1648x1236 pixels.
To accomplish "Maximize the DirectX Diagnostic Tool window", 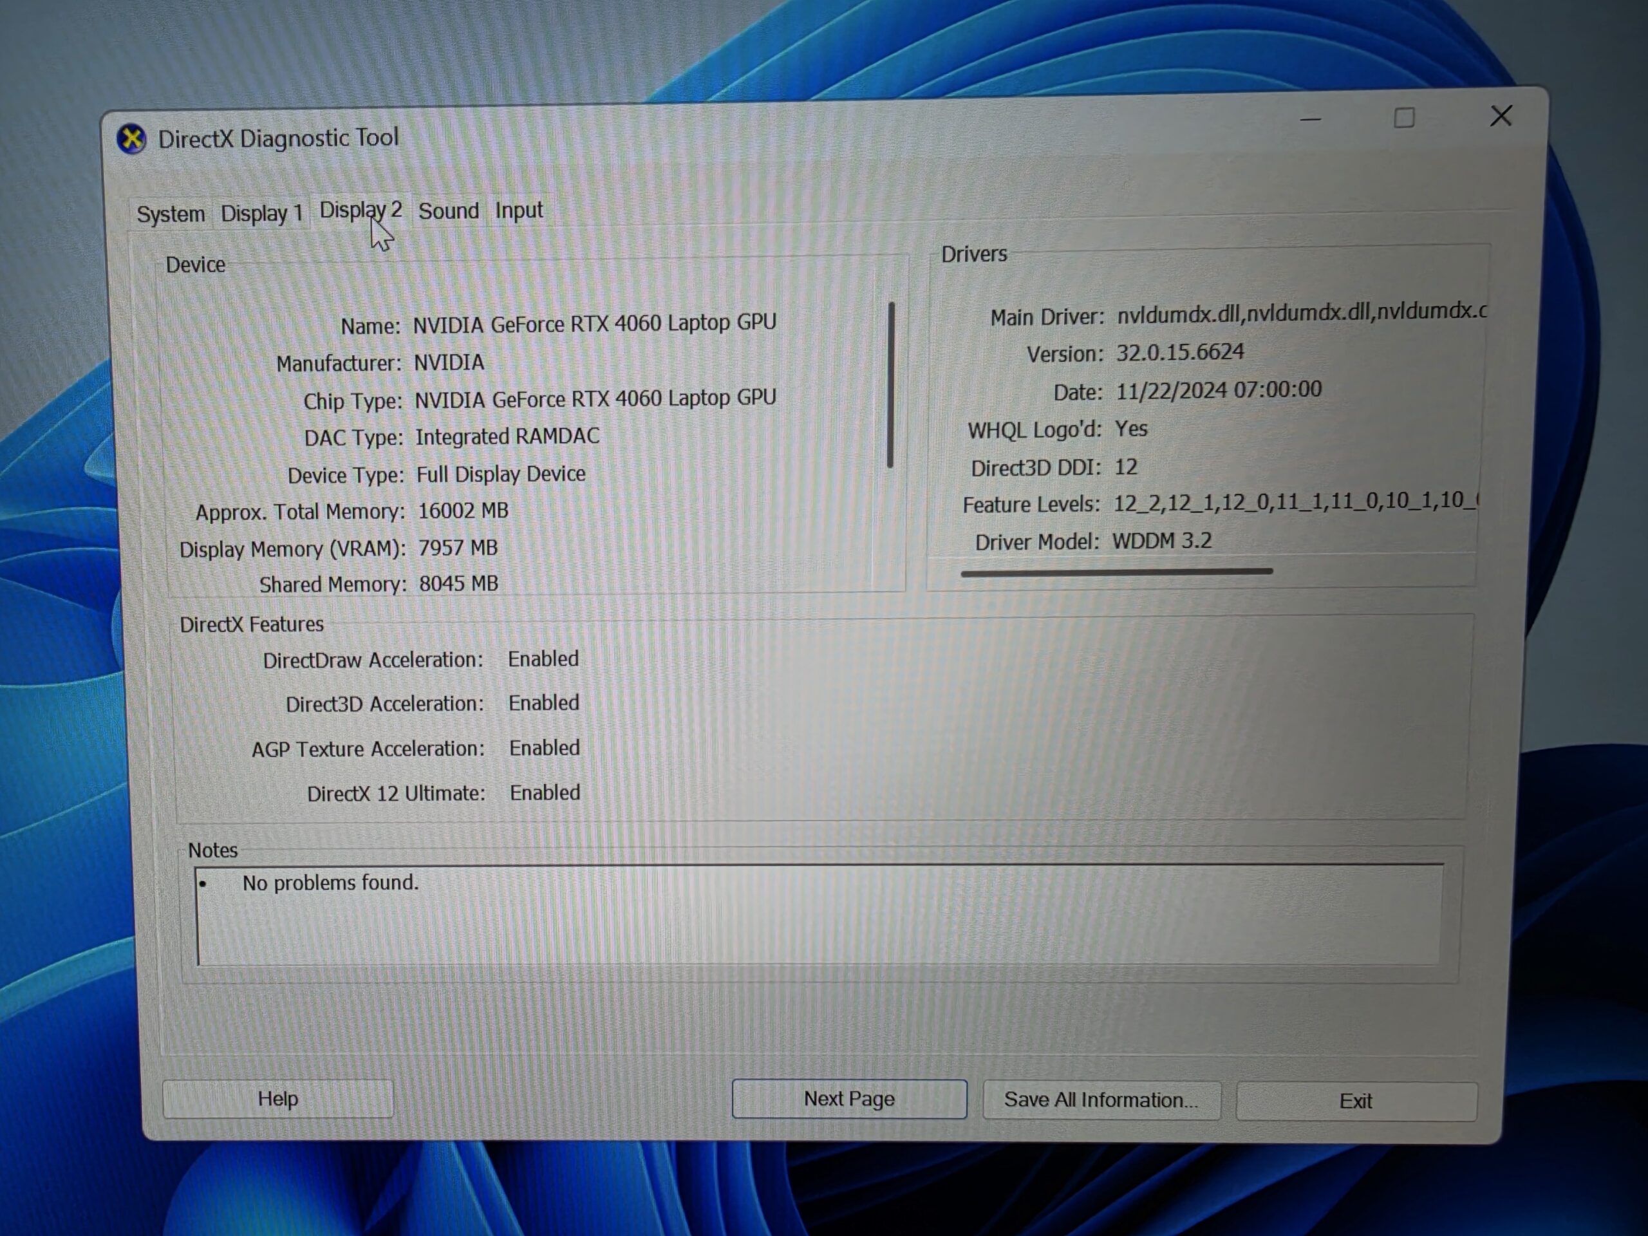I will 1405,118.
